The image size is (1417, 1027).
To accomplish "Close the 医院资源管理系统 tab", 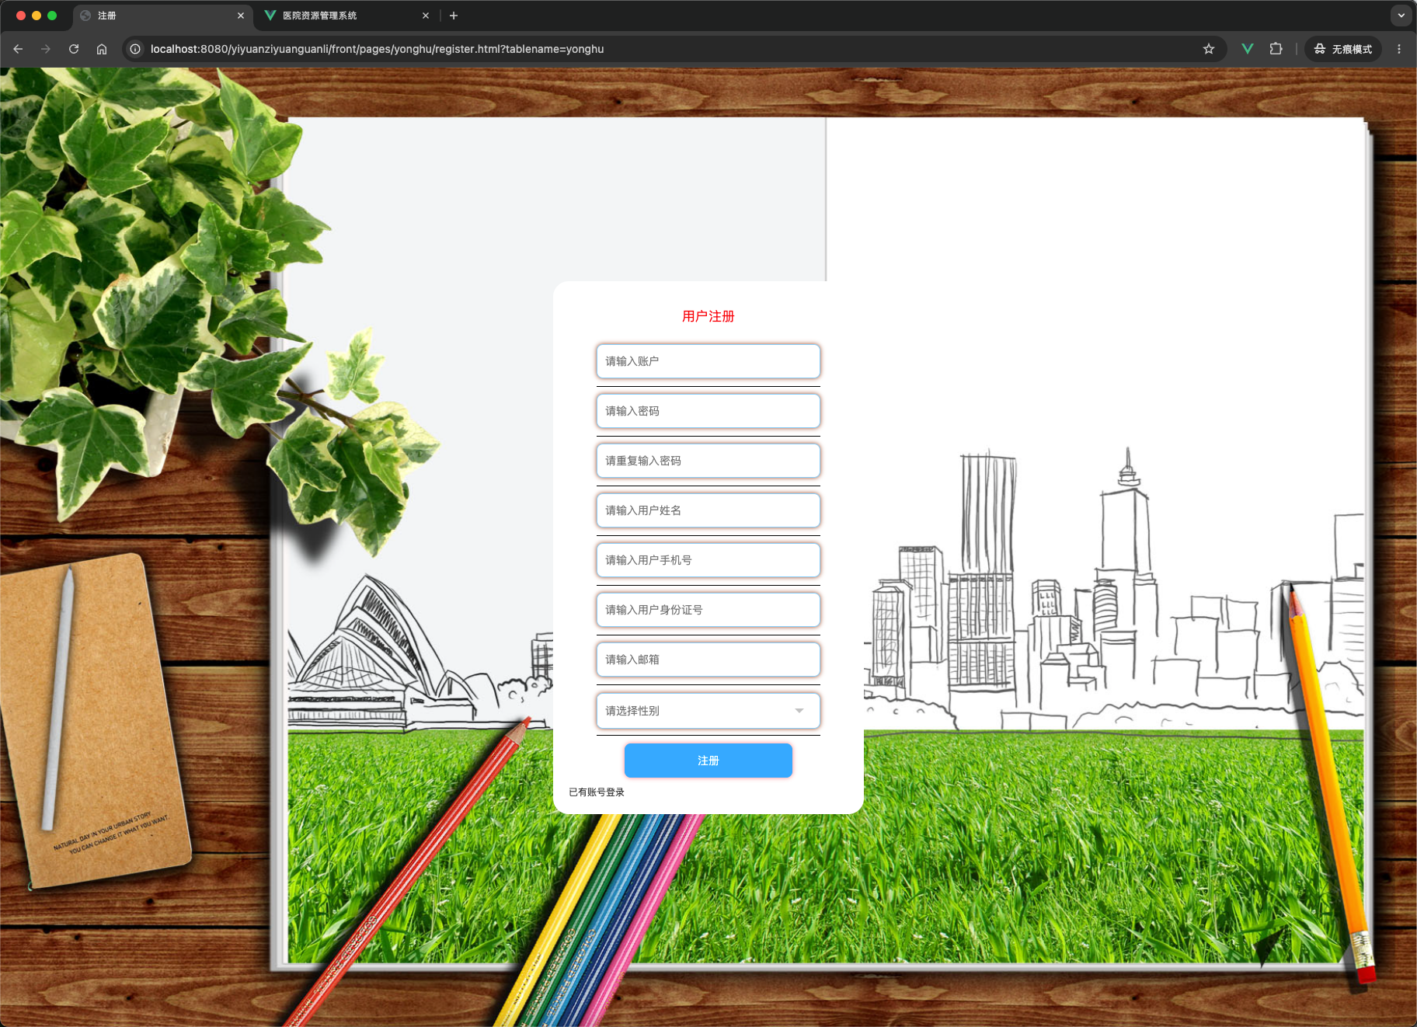I will tap(426, 16).
